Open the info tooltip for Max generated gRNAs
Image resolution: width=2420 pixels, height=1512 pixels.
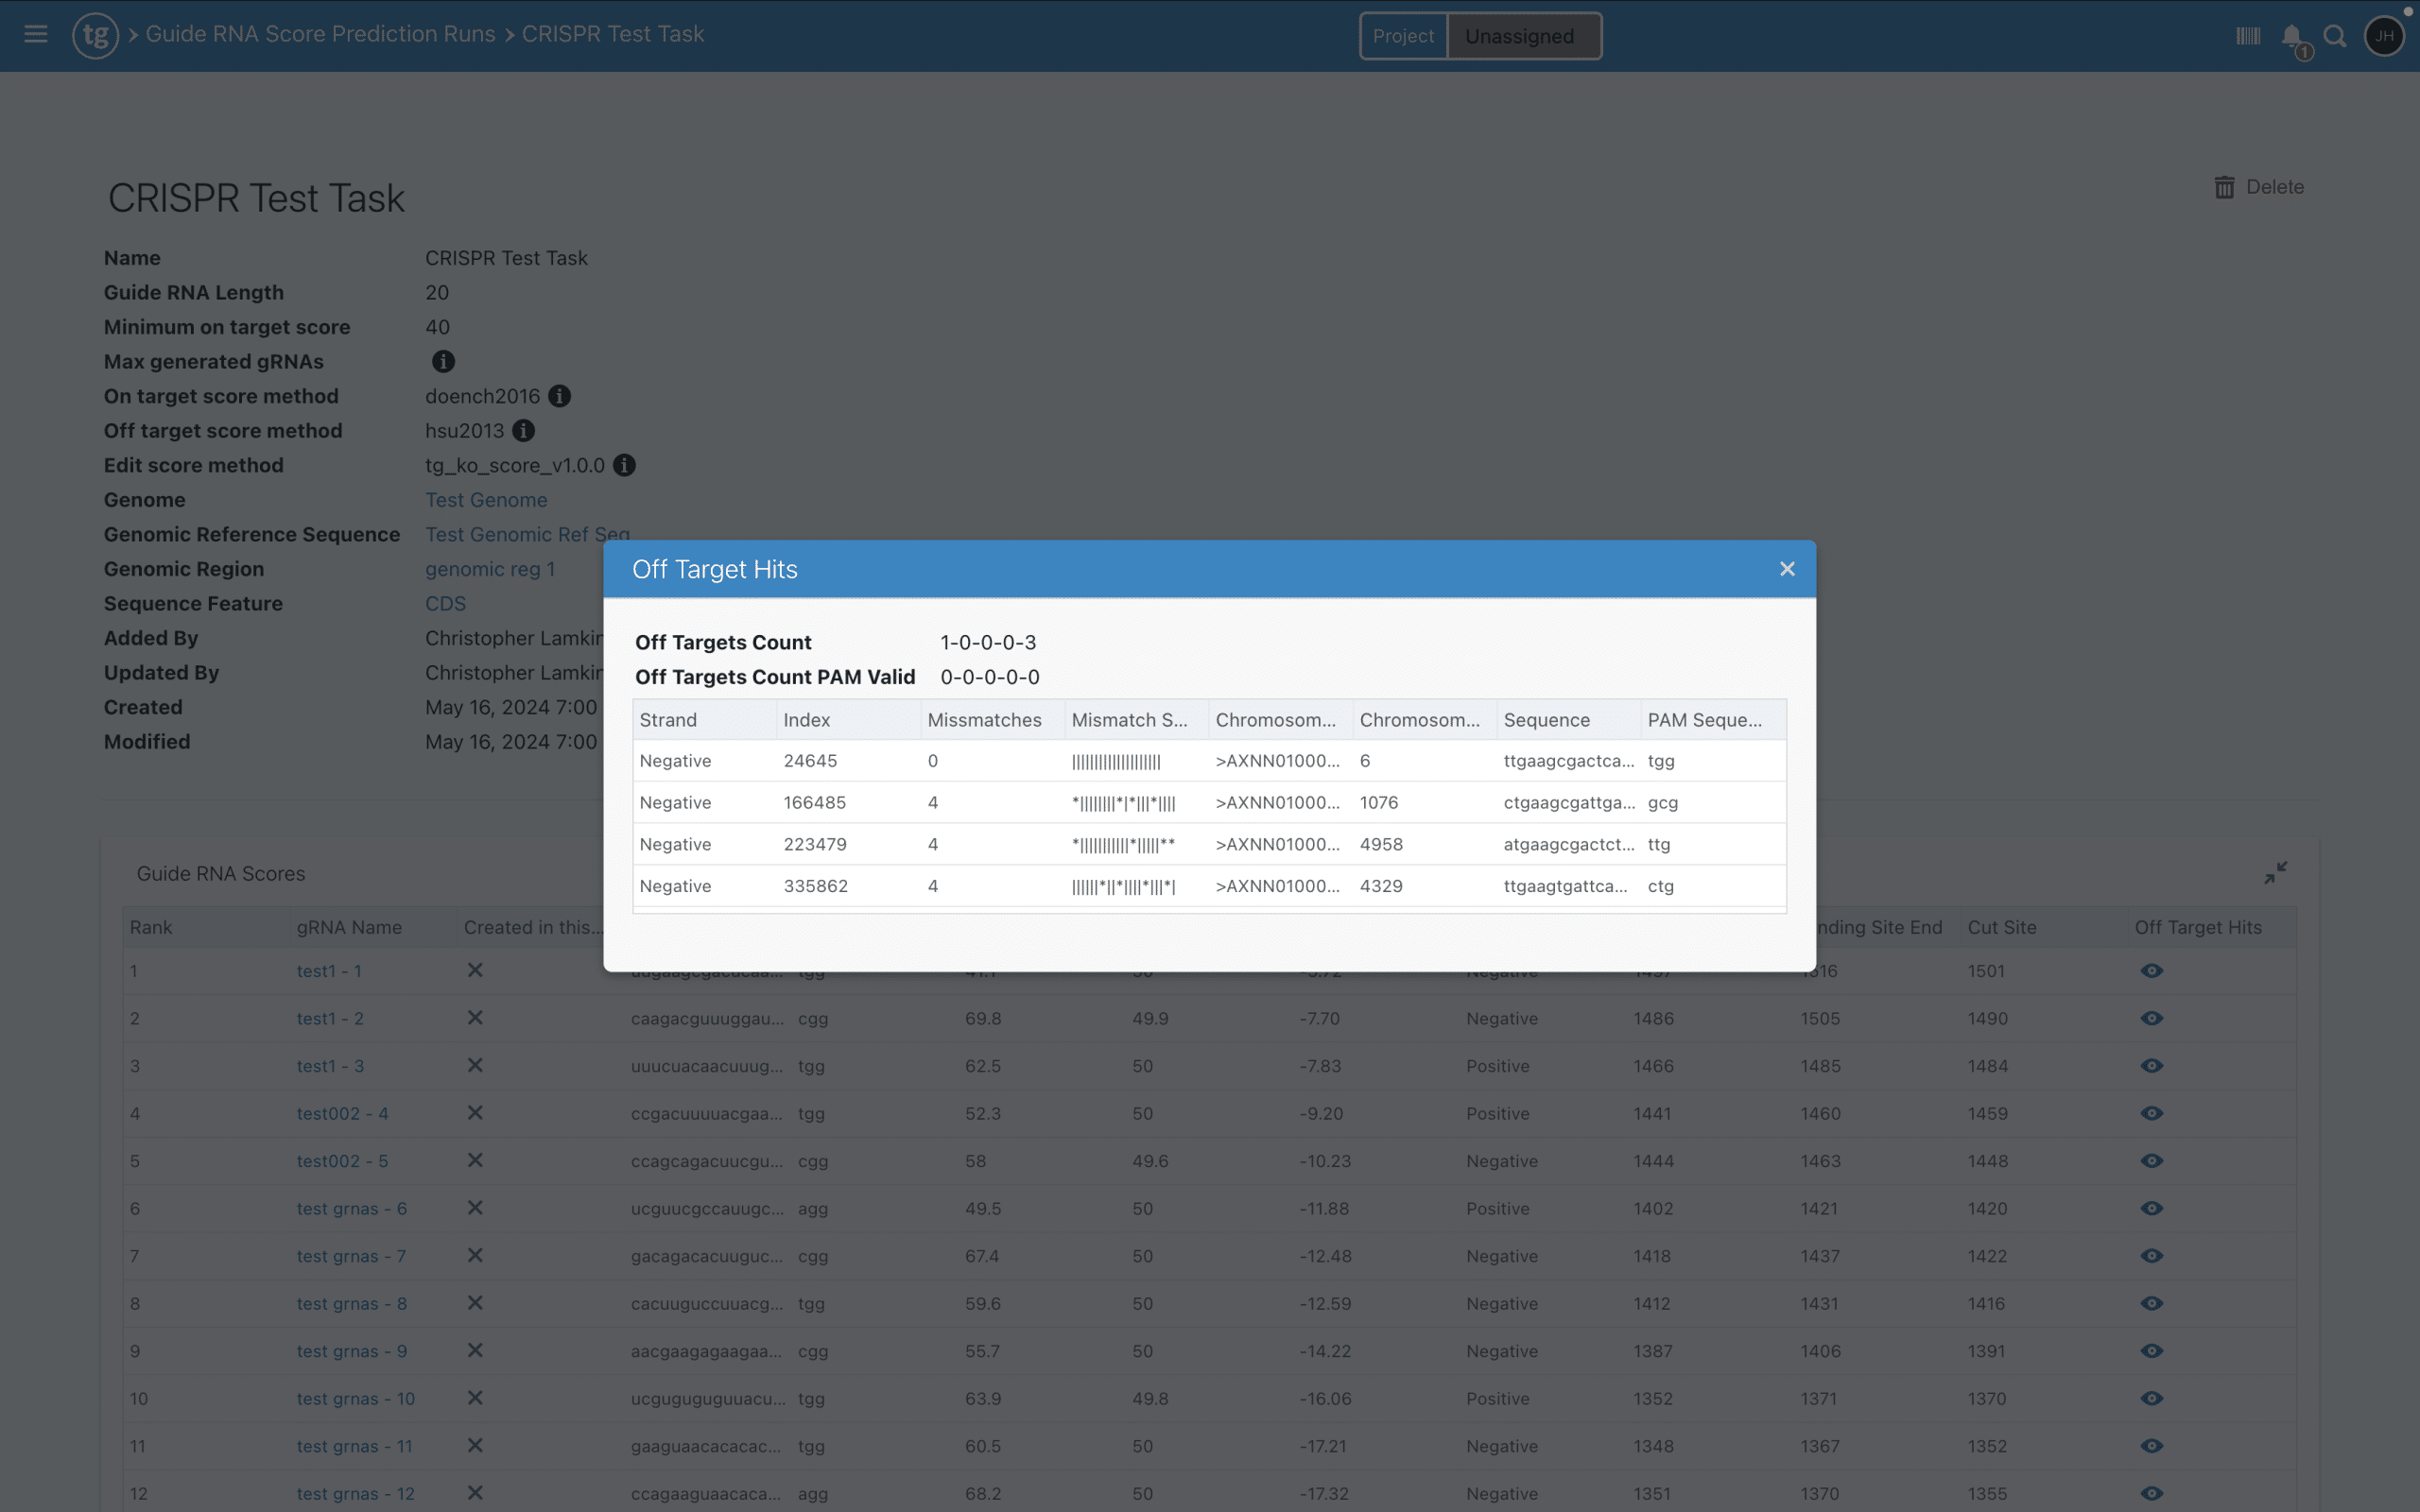point(443,361)
